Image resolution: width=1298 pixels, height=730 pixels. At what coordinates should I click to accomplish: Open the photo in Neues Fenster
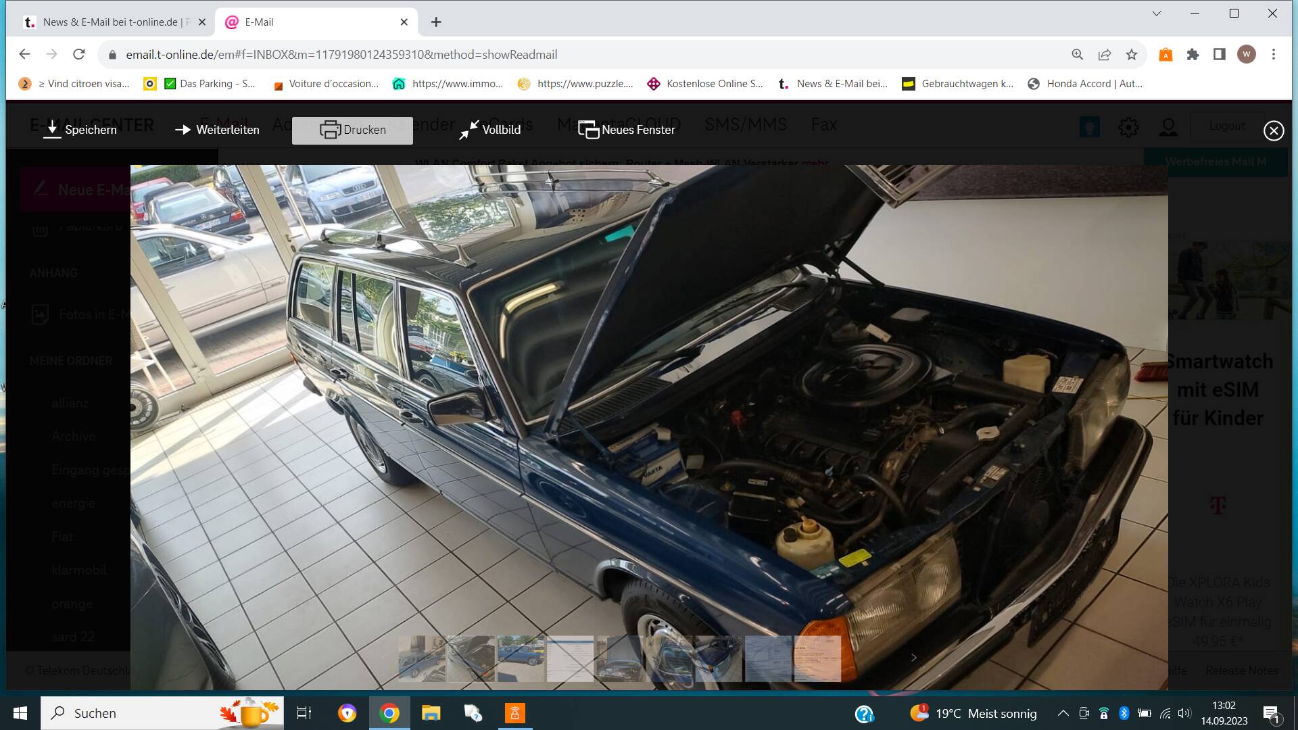point(627,130)
